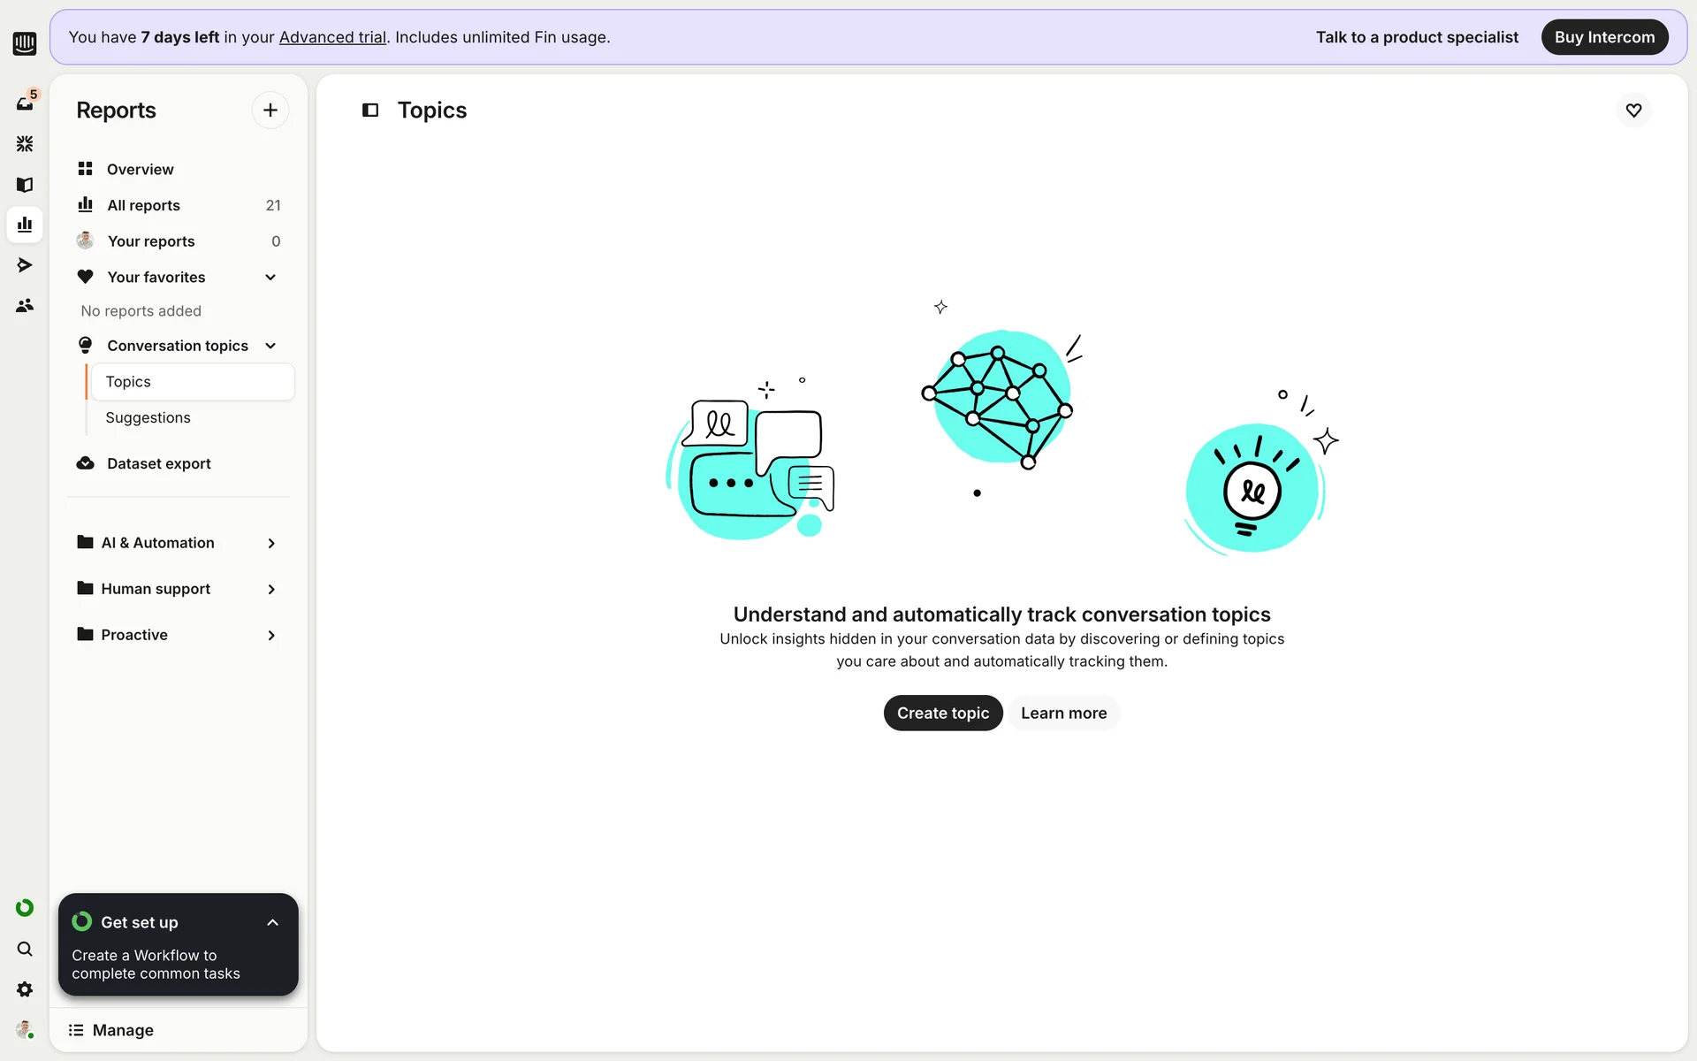Click the search magnifier icon
Screen dimensions: 1697x1061
pos(25,949)
